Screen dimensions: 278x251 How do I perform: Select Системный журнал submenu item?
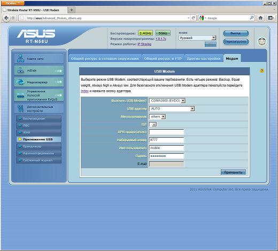pyautogui.click(x=39, y=160)
